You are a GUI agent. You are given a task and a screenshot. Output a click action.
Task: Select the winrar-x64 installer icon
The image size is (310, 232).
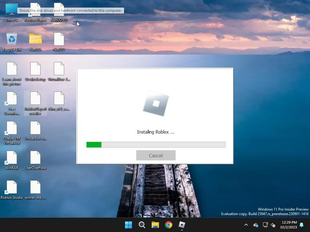click(x=35, y=190)
